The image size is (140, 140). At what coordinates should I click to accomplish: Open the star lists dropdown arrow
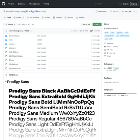click(135, 11)
